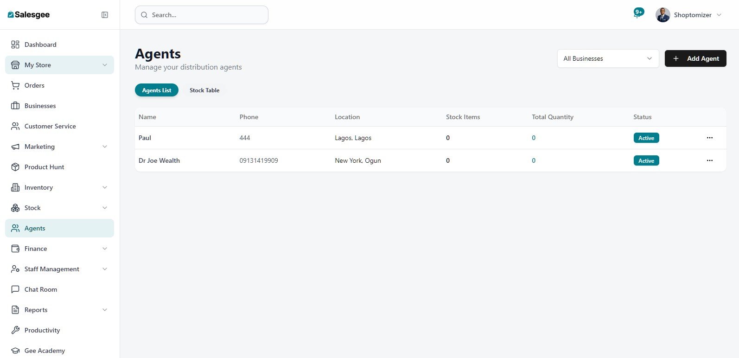739x358 pixels.
Task: Open Businesses link in sidebar
Action: [x=59, y=106]
